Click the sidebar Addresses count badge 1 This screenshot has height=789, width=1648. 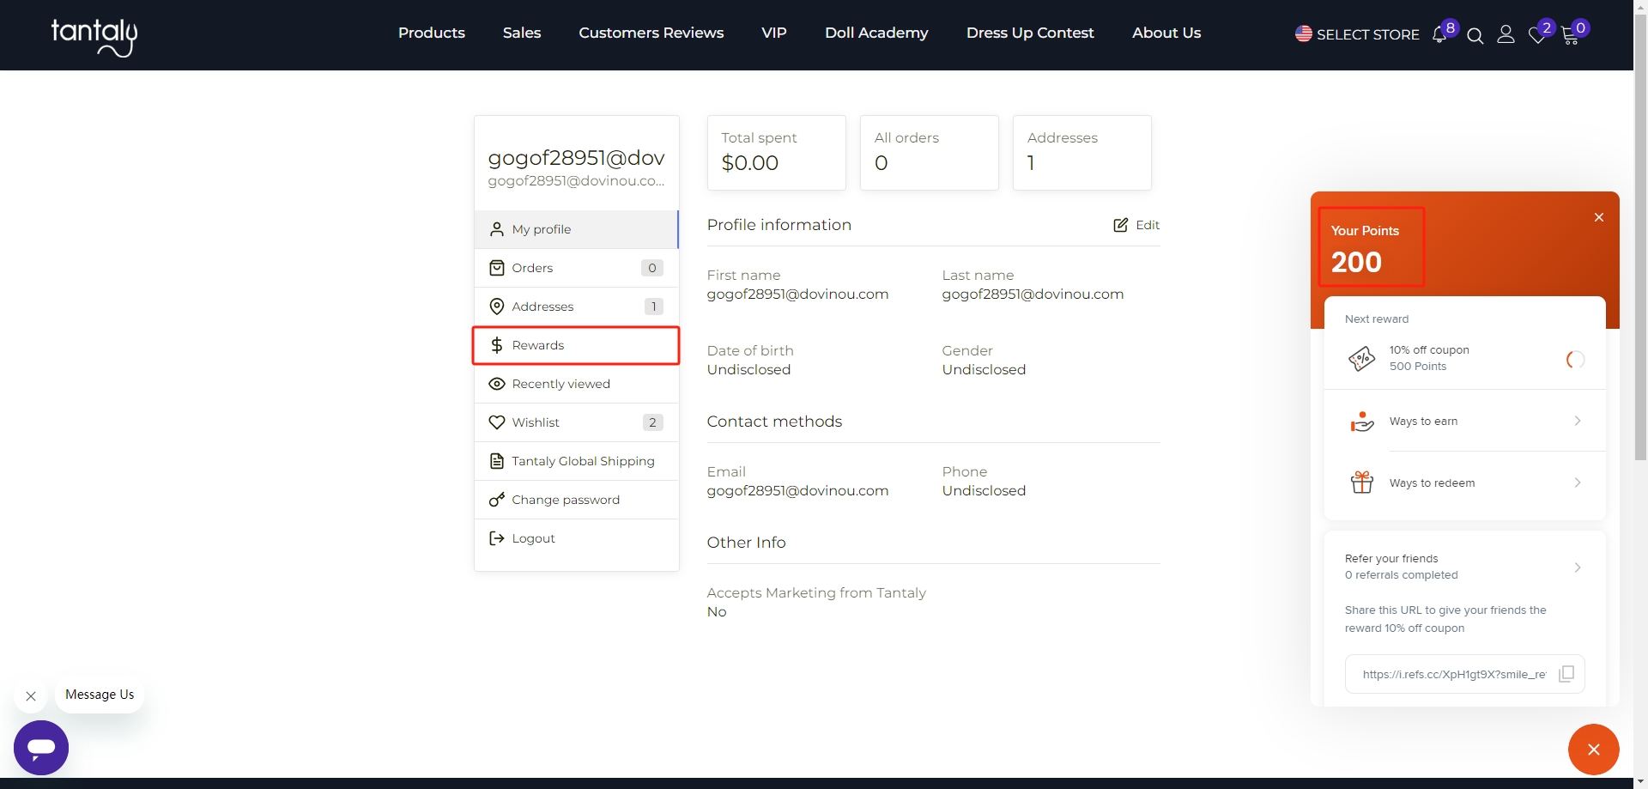(x=653, y=306)
